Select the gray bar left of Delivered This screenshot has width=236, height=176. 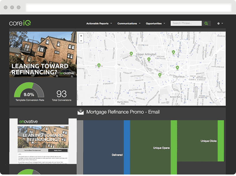click(80, 147)
